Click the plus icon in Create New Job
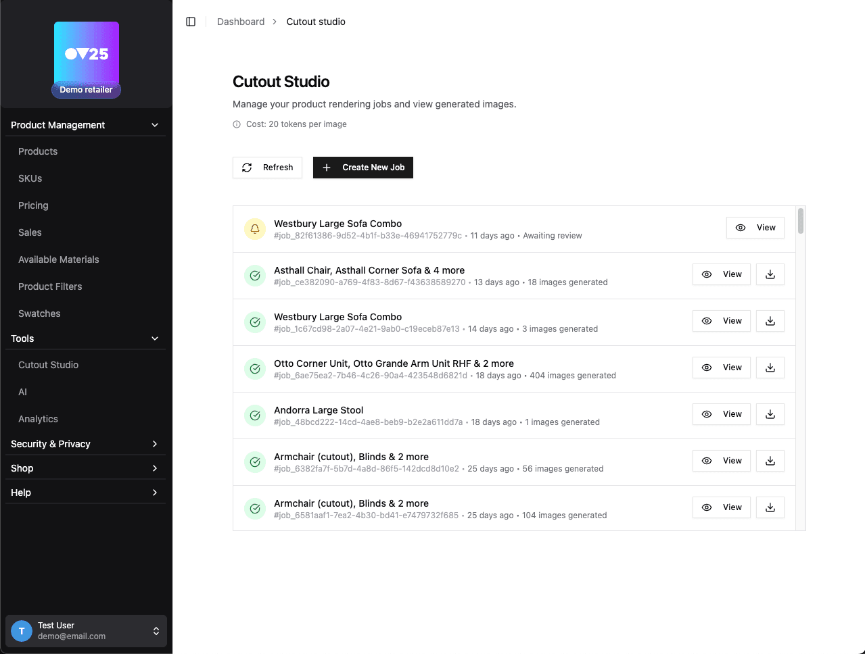The width and height of the screenshot is (865, 654). pos(327,168)
